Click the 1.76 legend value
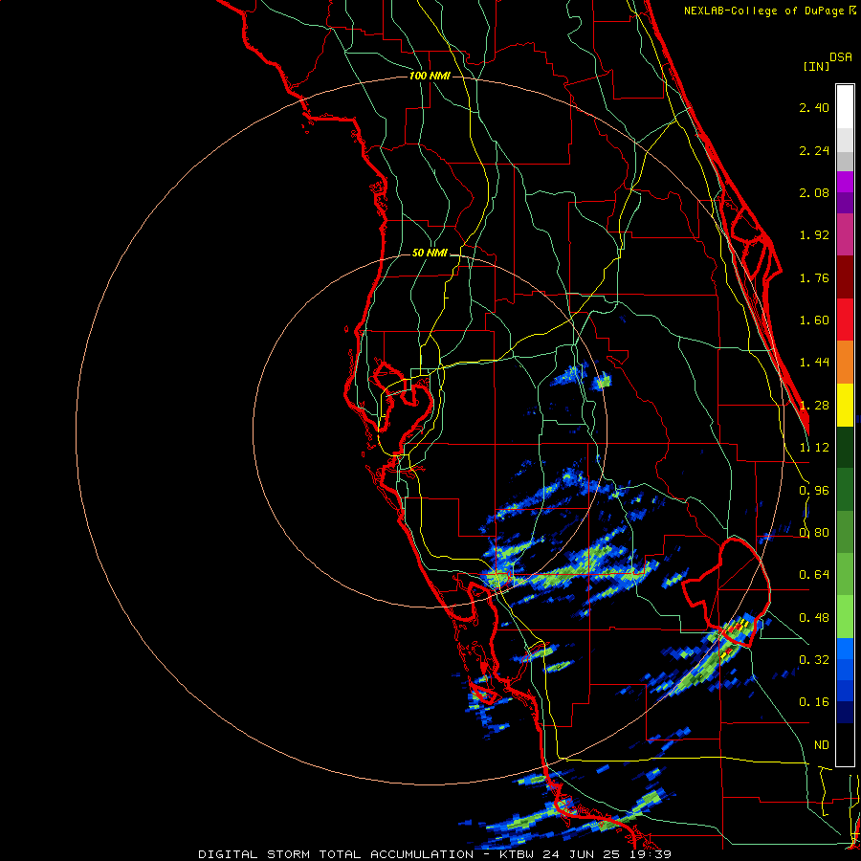This screenshot has width=861, height=861. click(814, 277)
